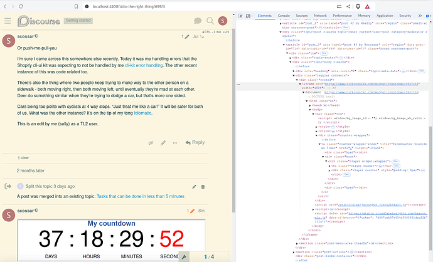Screen dimensions: 433x262
Task: Open the Discourse chat bubble icon
Action: pyautogui.click(x=198, y=21)
